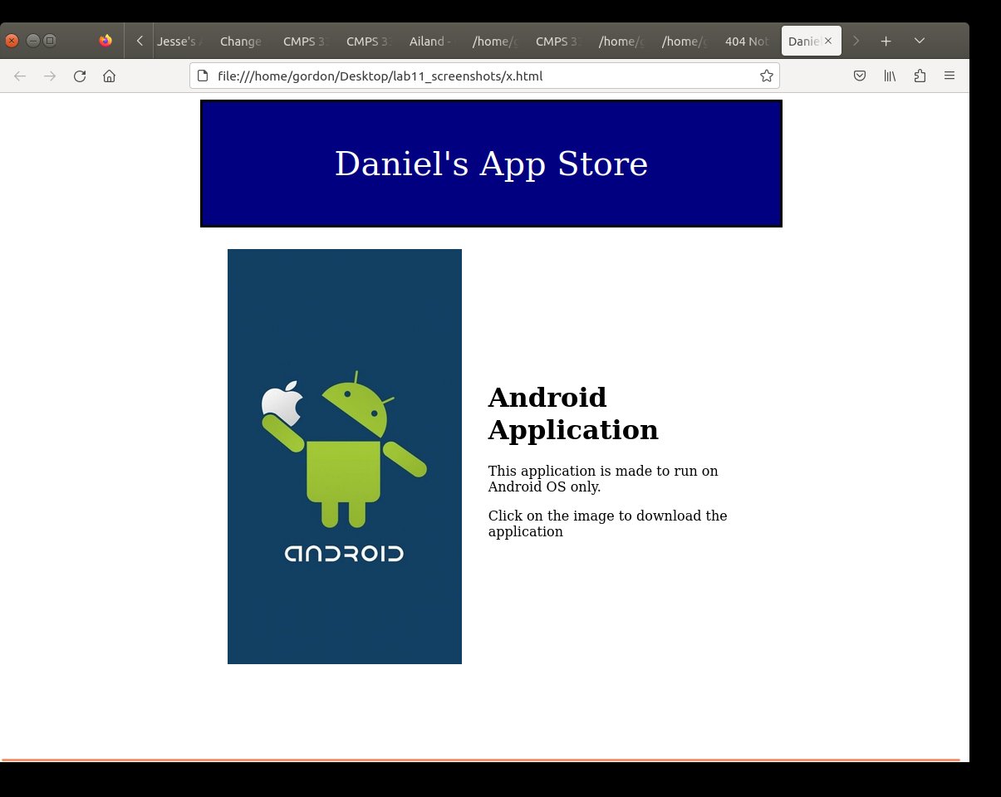
Task: Go to the Firefox home page
Action: [x=109, y=76]
